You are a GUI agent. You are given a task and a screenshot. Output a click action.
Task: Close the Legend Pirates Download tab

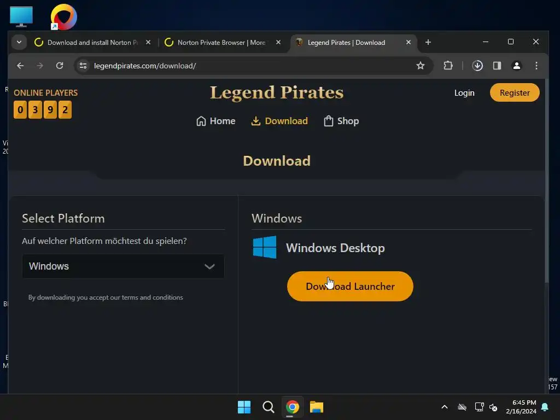408,42
